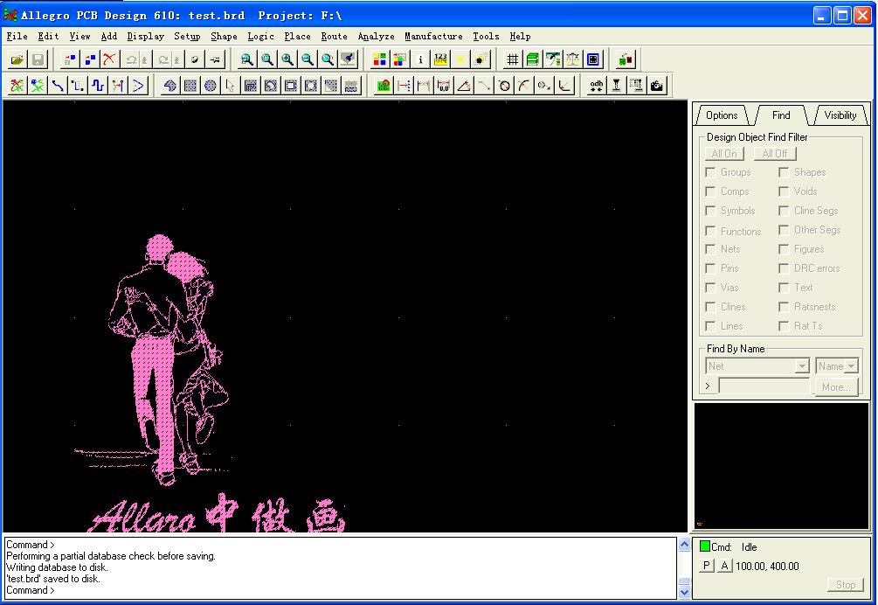Viewport: 878px width, 605px height.
Task: Click the P button beside coordinates
Action: (x=707, y=566)
